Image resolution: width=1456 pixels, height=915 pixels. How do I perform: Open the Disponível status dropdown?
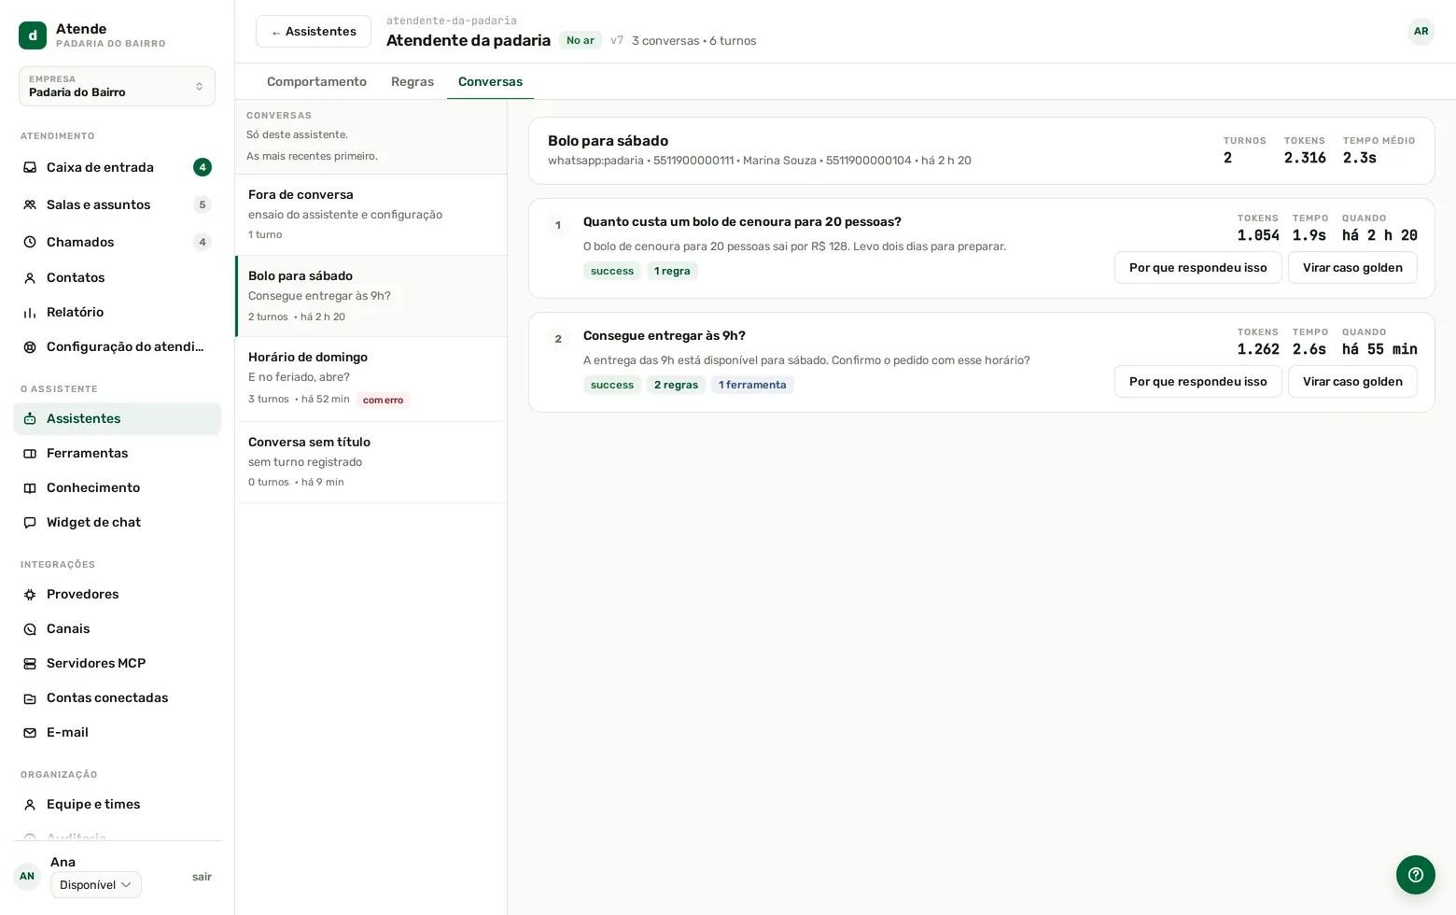click(96, 885)
